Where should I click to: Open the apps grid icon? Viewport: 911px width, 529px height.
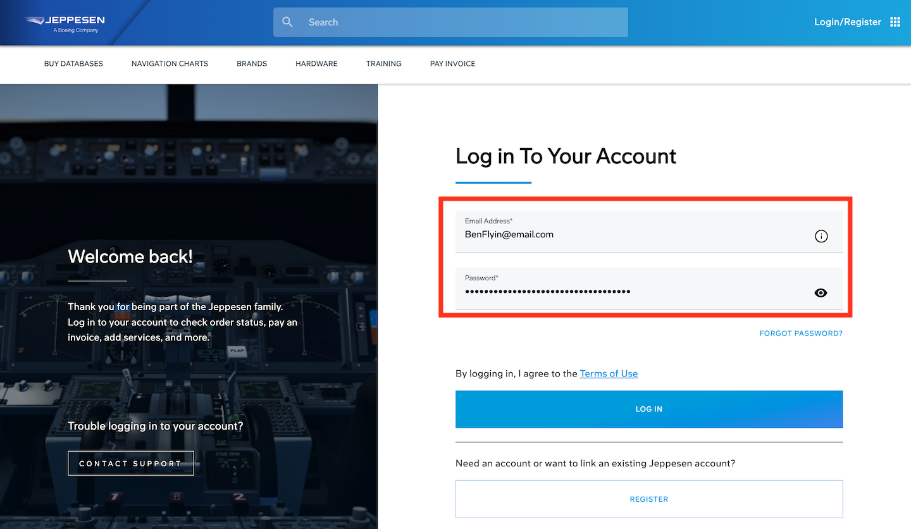pyautogui.click(x=895, y=22)
